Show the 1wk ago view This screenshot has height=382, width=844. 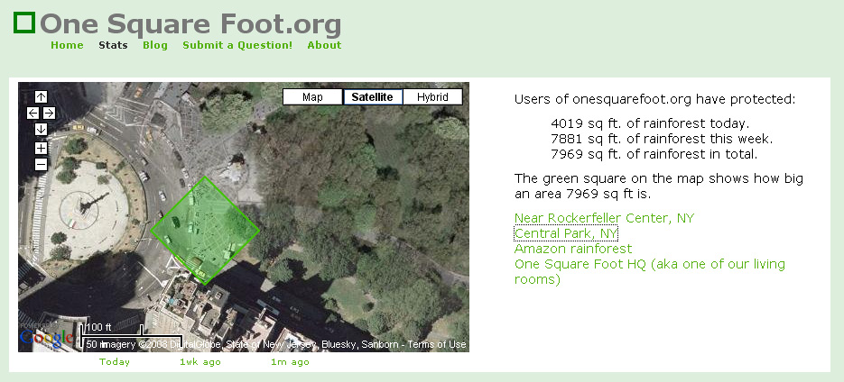[x=200, y=362]
